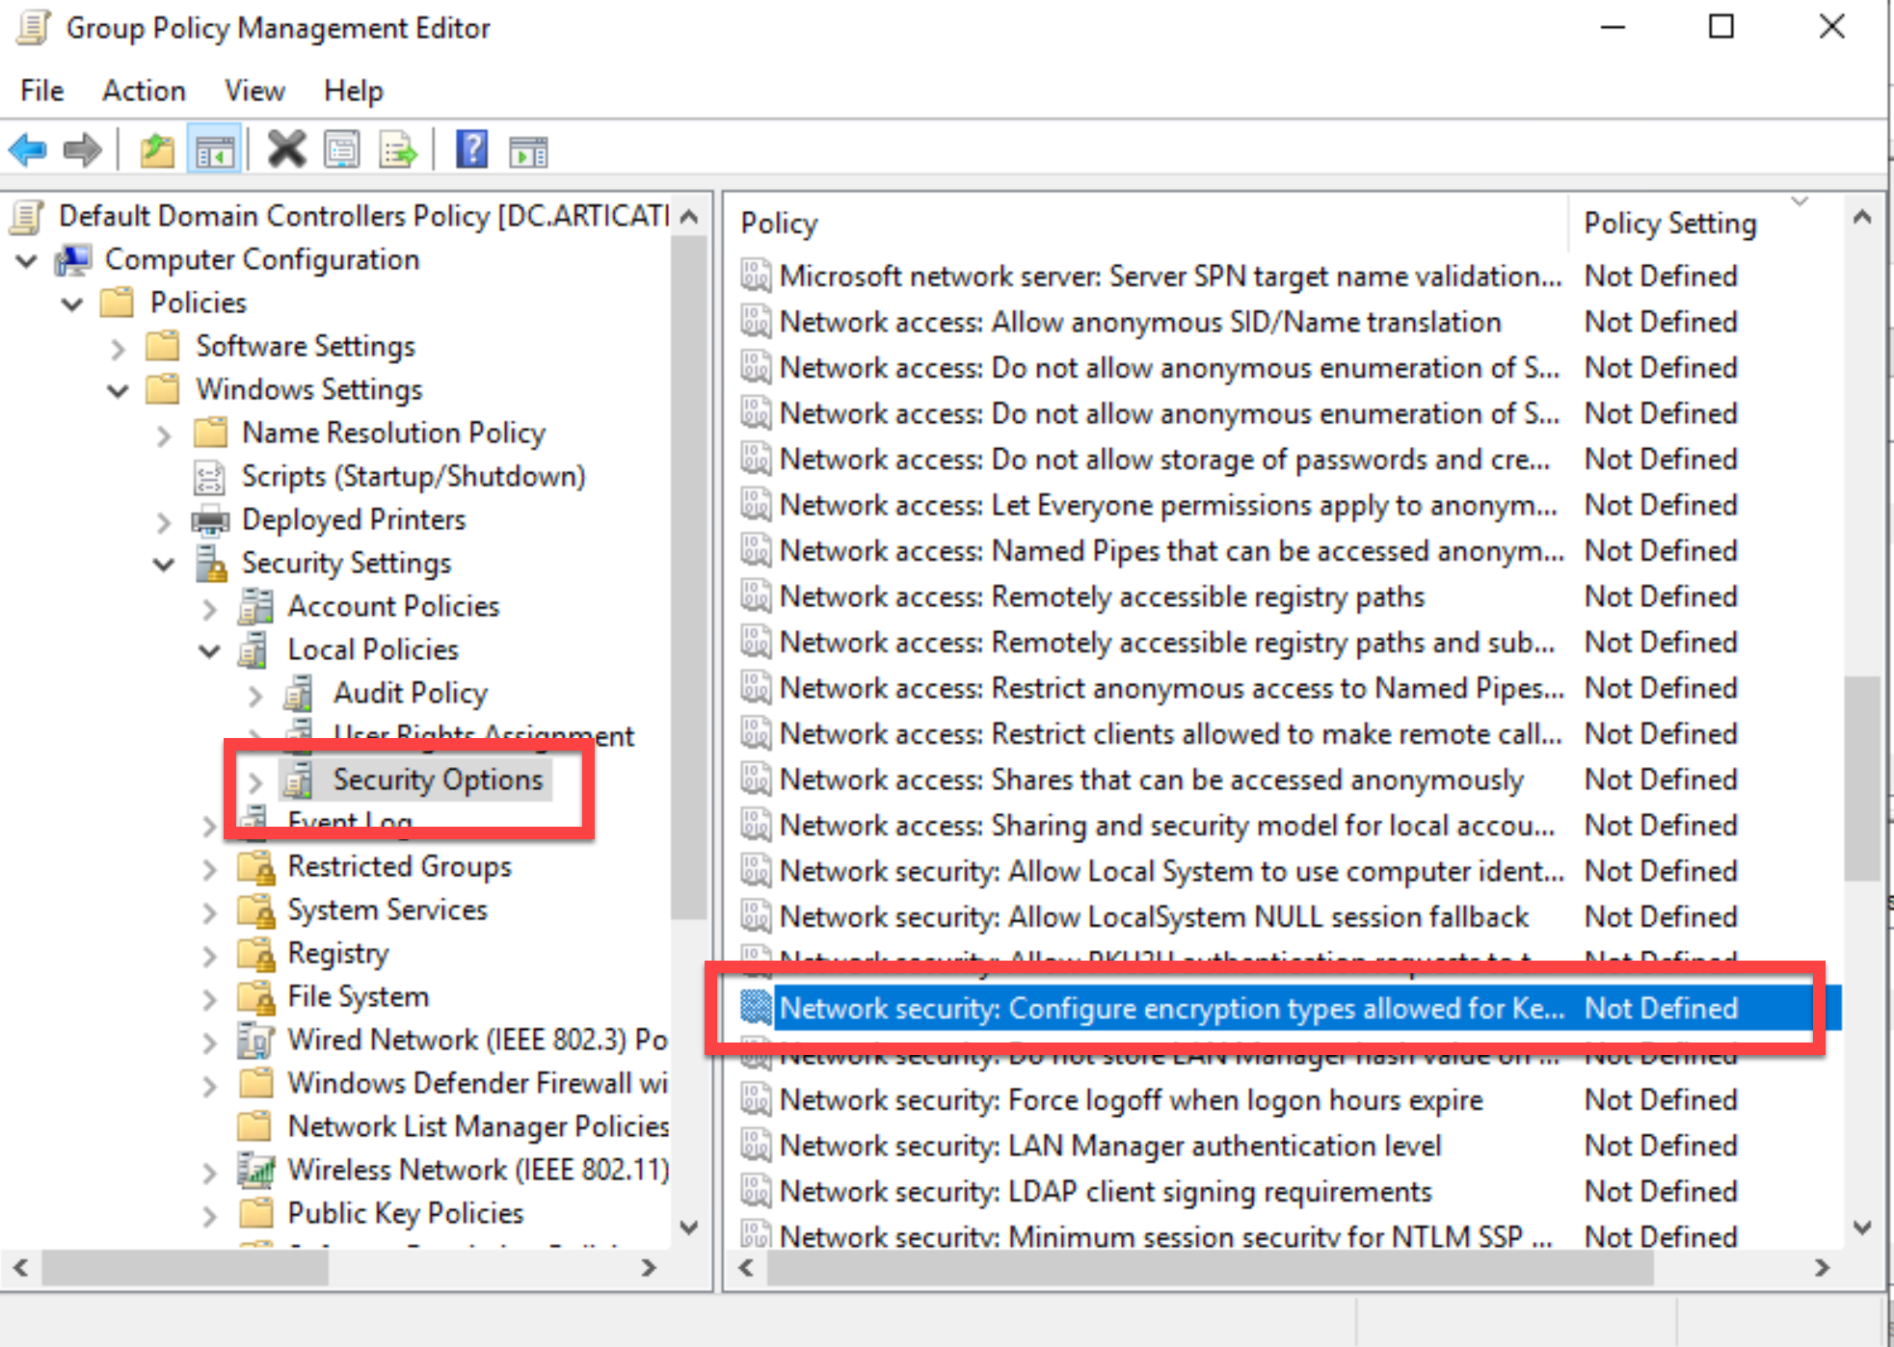Screen dimensions: 1894x1347
Task: Select Restricted Groups in the tree
Action: (x=399, y=866)
